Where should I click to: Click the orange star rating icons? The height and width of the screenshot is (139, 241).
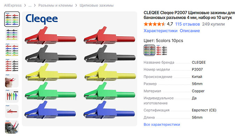(x=154, y=24)
